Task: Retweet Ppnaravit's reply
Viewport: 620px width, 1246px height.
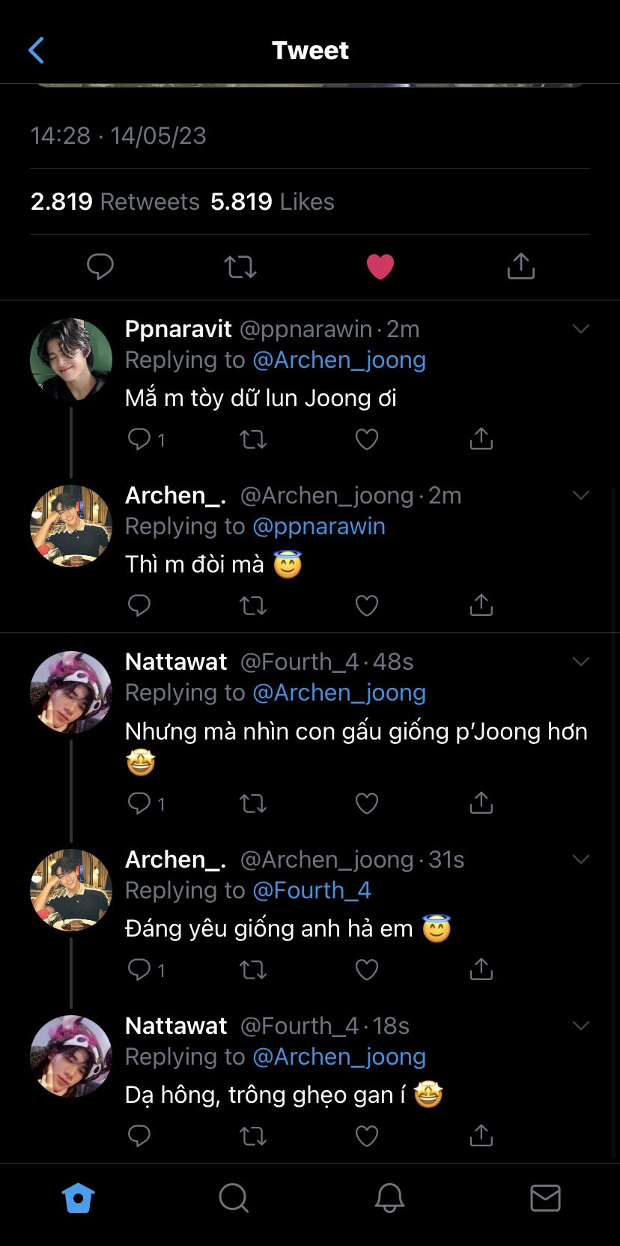Action: coord(253,439)
